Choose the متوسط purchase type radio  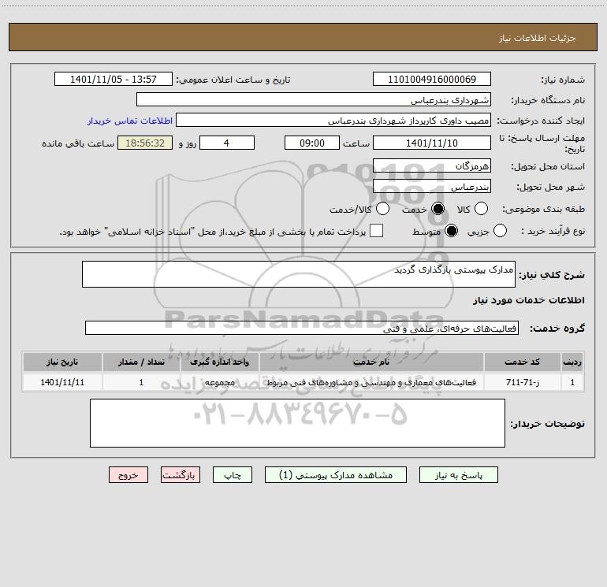pyautogui.click(x=451, y=231)
